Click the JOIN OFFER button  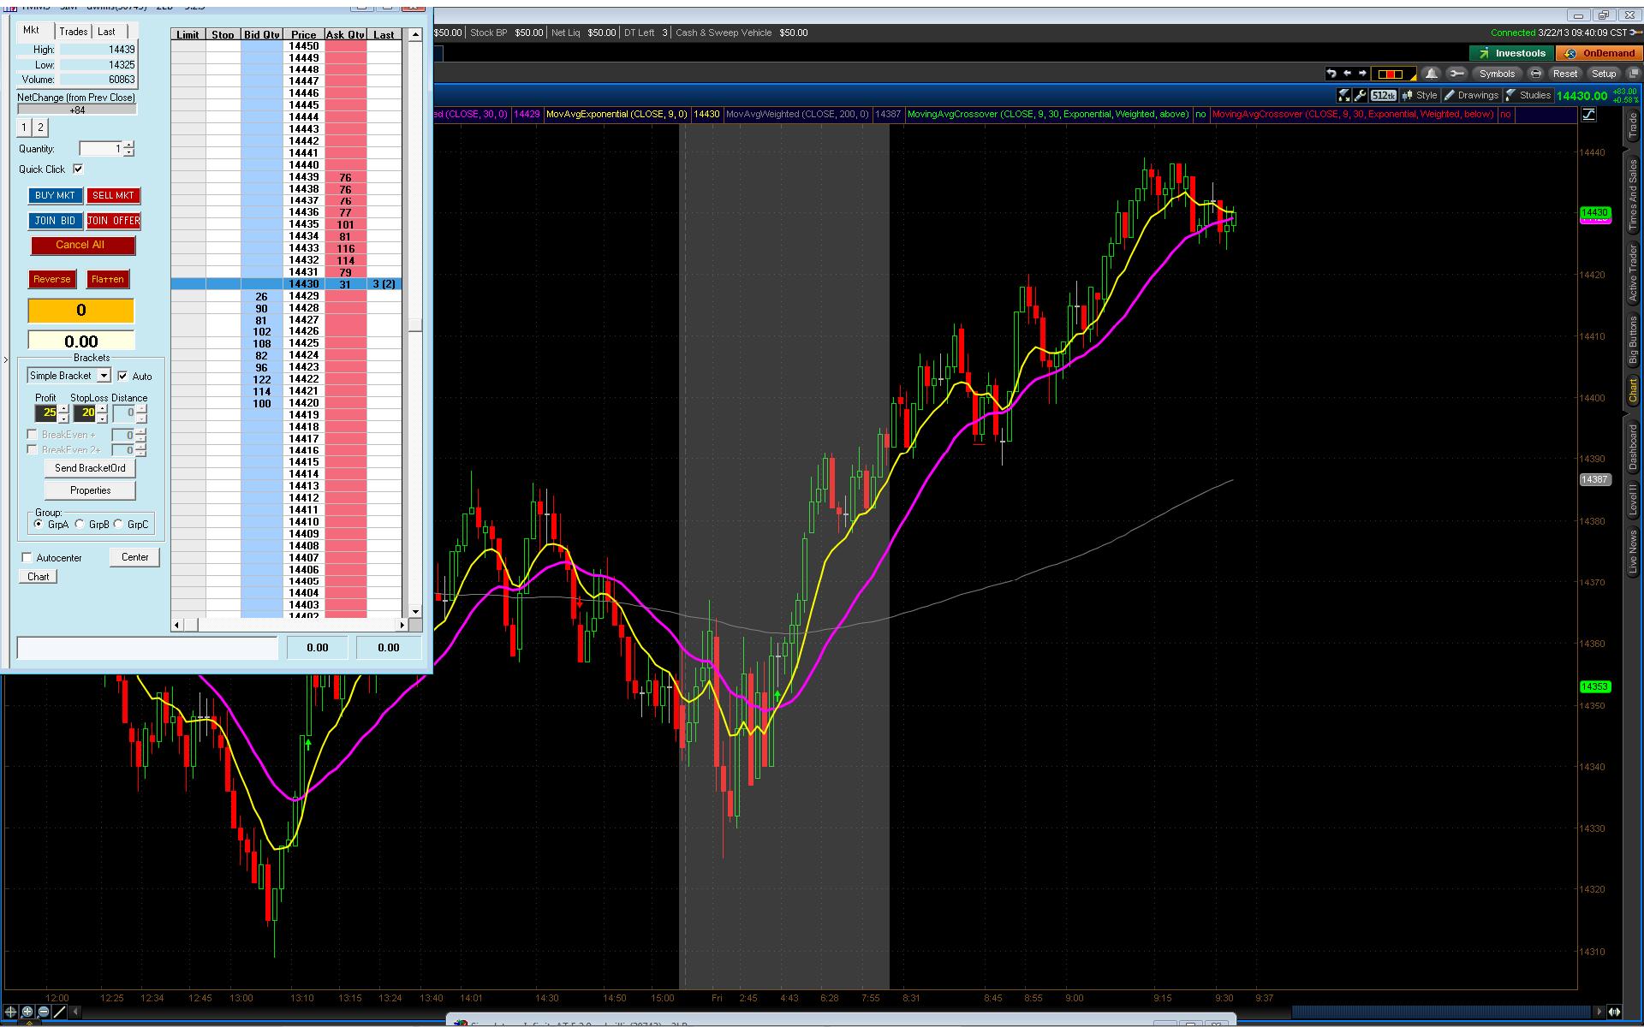tap(114, 221)
